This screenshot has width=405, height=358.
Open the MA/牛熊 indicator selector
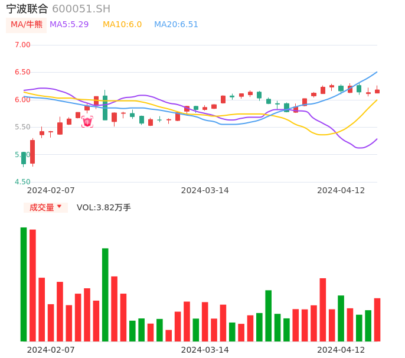pos(27,25)
